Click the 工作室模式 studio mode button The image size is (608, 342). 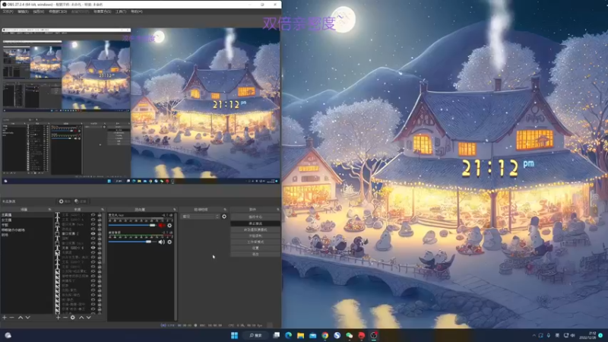pos(255,242)
